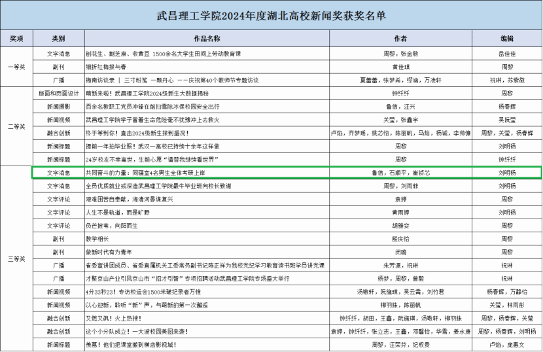Screen dimensions: 543x352
Task: Select the editor cell '周黎，关莹，杨春辉'
Action: pyautogui.click(x=507, y=133)
